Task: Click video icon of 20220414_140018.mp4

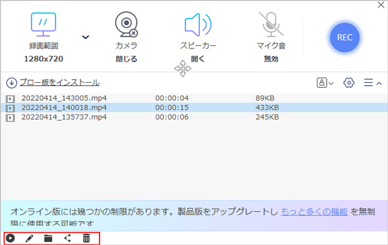Action: (10, 109)
